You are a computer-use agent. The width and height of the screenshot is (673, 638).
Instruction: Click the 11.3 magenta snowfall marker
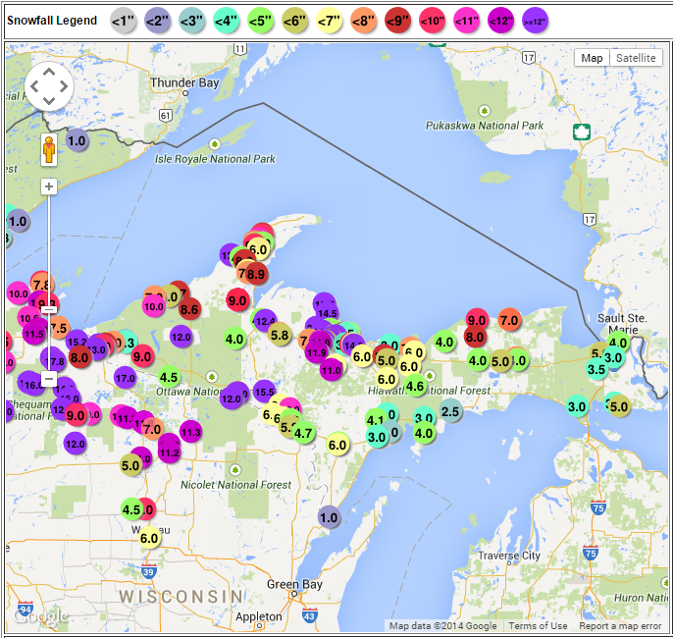[190, 432]
